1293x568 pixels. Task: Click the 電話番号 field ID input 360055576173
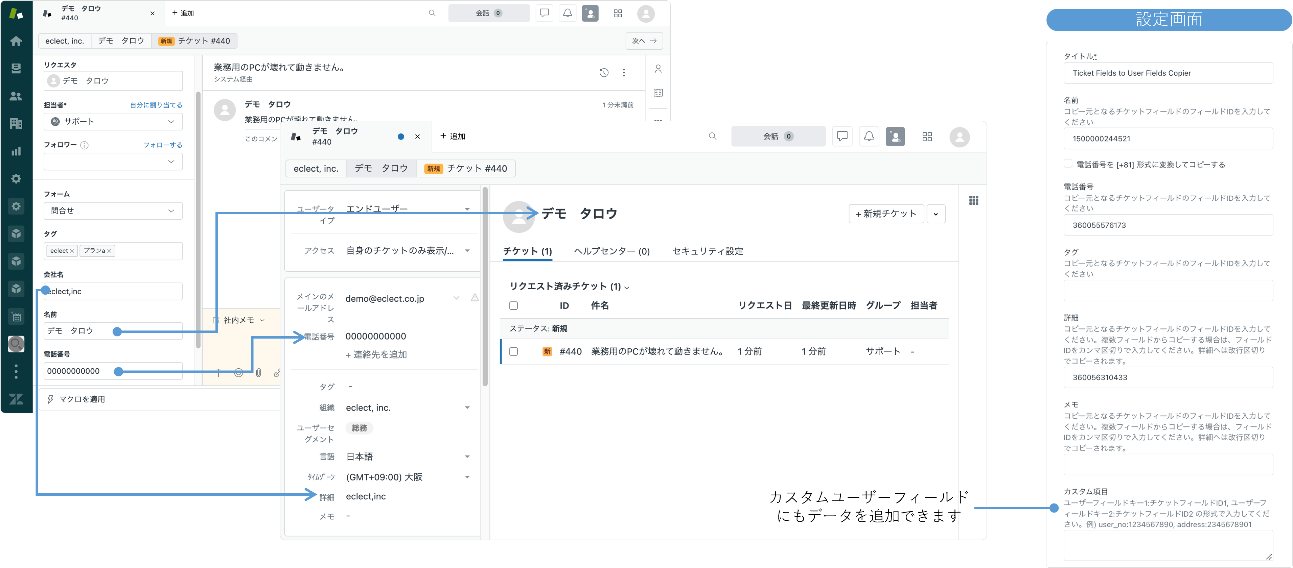pos(1168,225)
